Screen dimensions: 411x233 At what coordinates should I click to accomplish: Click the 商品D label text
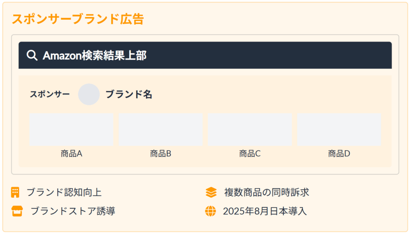[339, 153]
